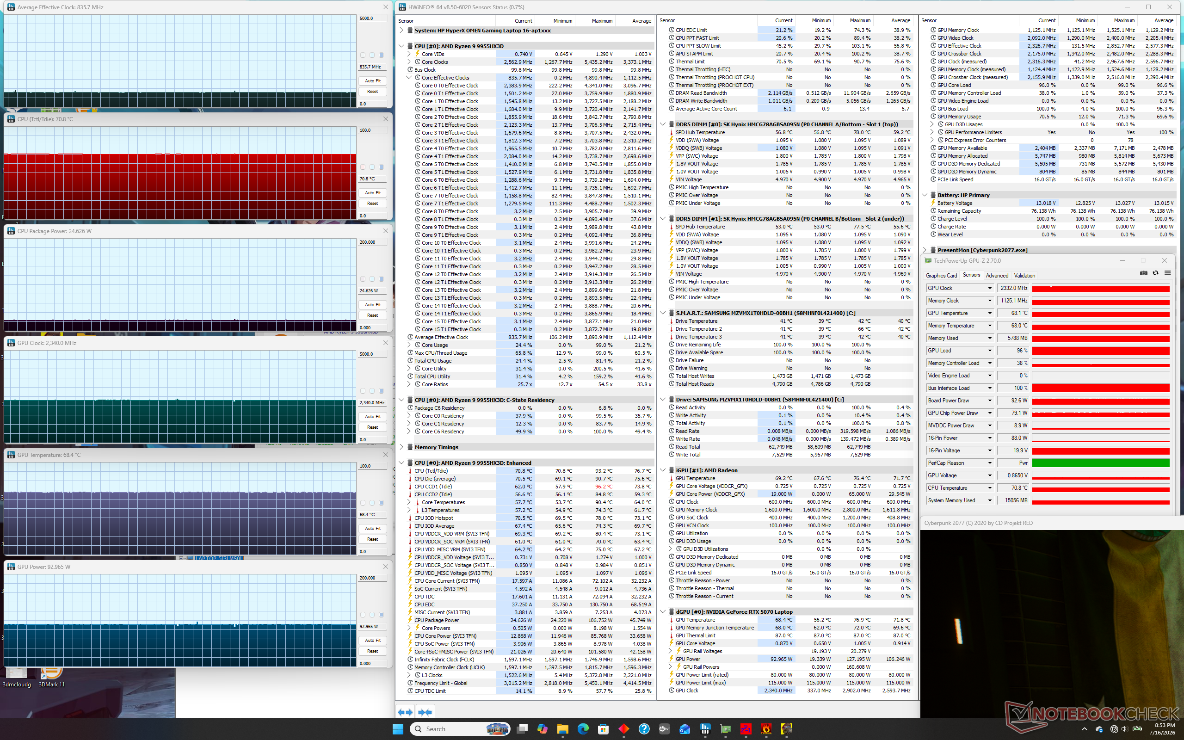Collapse the dGPU NVIDIA GeForce RTX 5070 Laptop section

pyautogui.click(x=663, y=612)
